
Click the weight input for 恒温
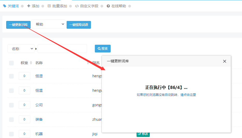coord(24,90)
